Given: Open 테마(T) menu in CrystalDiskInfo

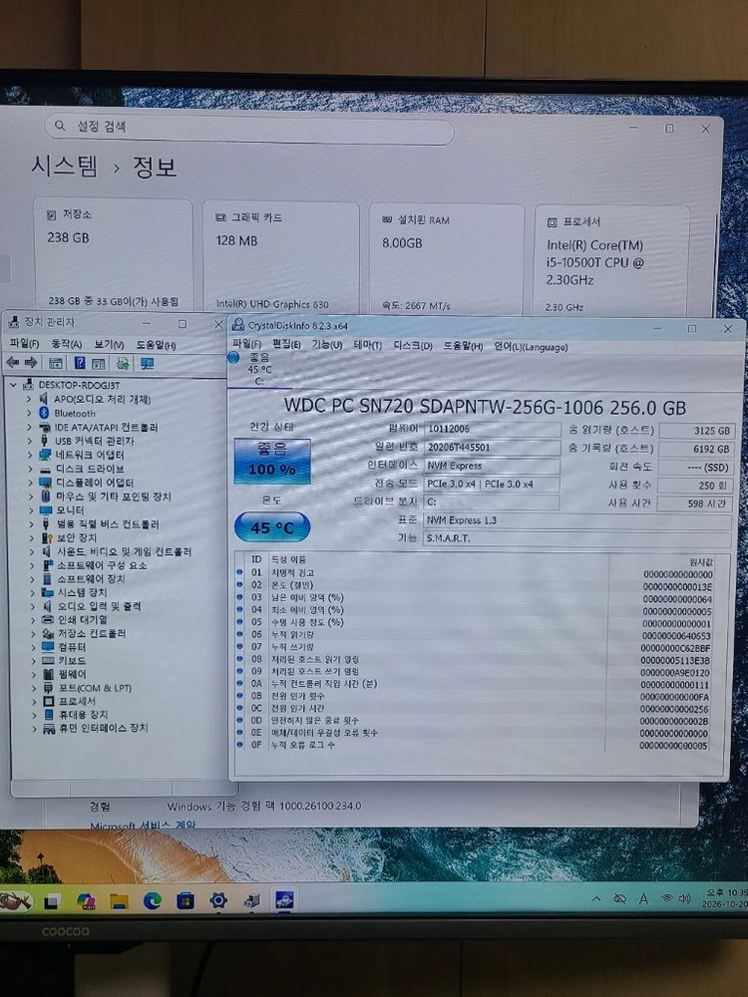Looking at the screenshot, I should pos(367,345).
